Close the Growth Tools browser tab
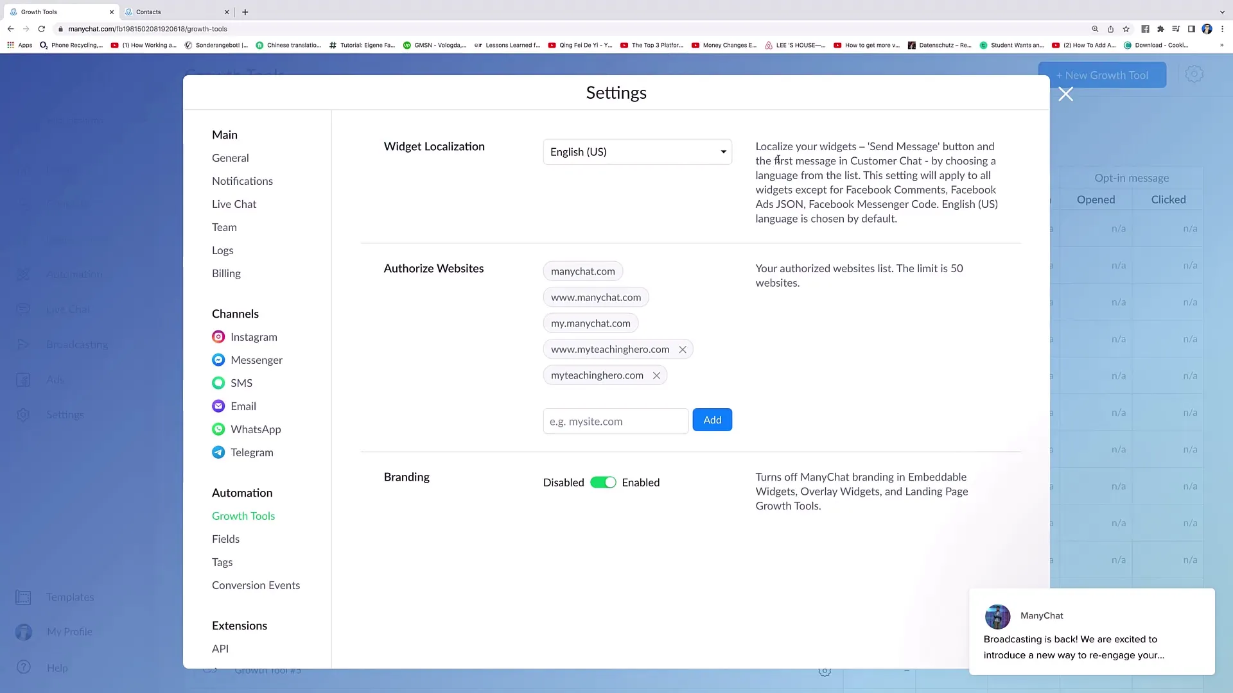Viewport: 1233px width, 693px height. (x=112, y=12)
